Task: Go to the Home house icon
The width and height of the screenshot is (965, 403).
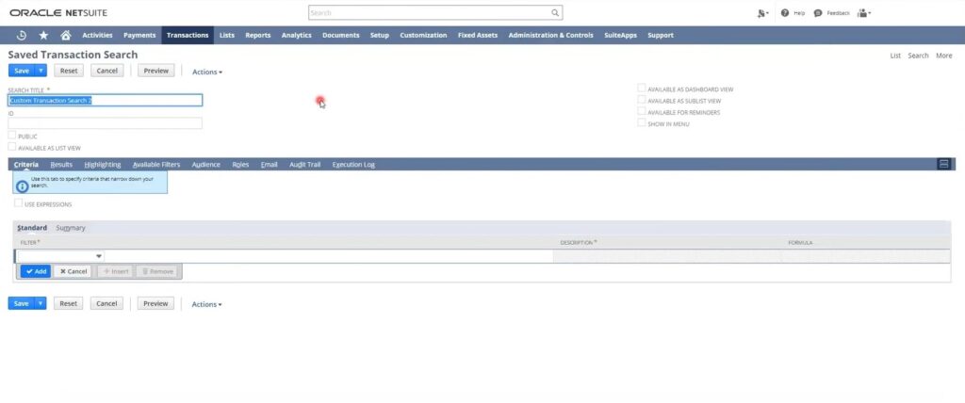Action: click(x=66, y=35)
